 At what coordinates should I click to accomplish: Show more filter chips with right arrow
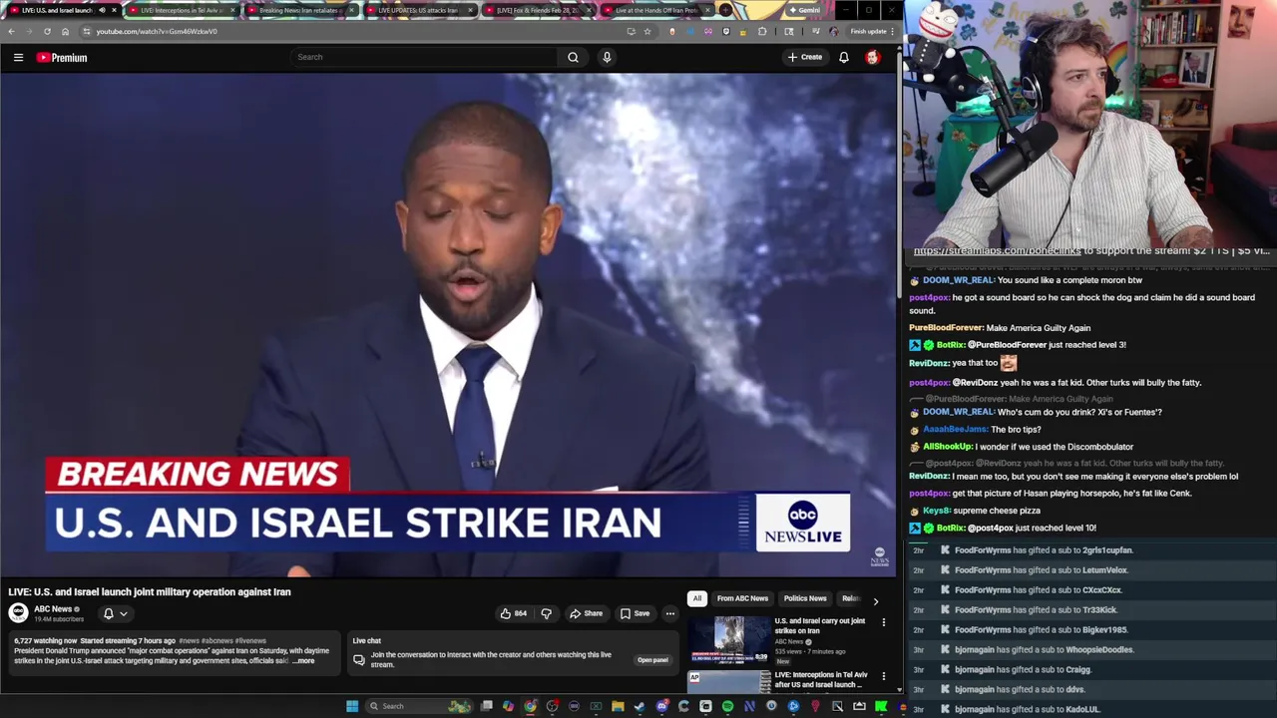(876, 600)
